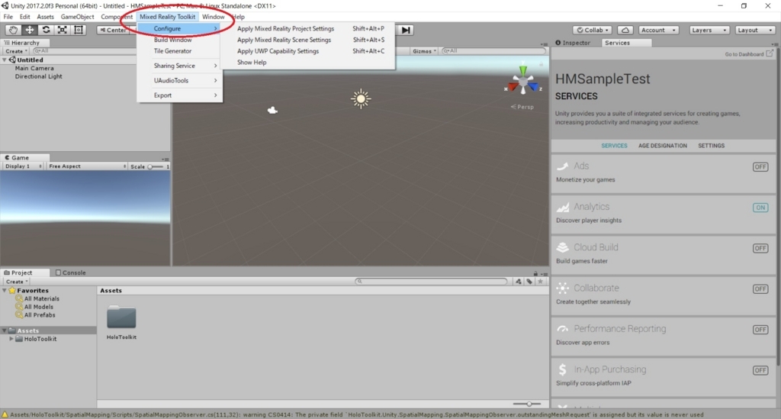Toggle the Ads service OFF switch
The image size is (781, 419).
point(760,167)
